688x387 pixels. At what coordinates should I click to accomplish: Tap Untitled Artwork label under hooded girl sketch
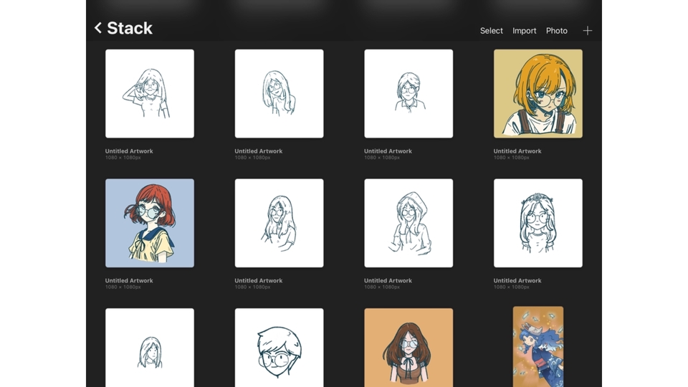[x=388, y=281]
